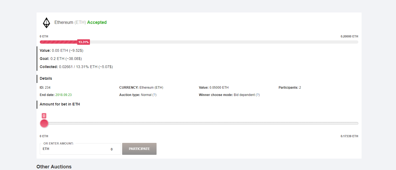Image resolution: width=396 pixels, height=170 pixels.
Task: Click the 13.31% progress percentage badge
Action: click(83, 42)
